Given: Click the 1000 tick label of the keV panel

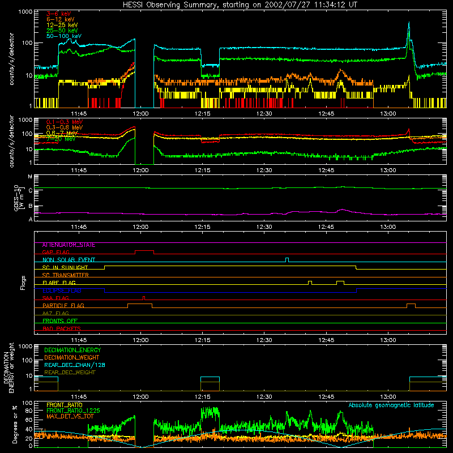Looking at the screenshot, I should point(25,12).
